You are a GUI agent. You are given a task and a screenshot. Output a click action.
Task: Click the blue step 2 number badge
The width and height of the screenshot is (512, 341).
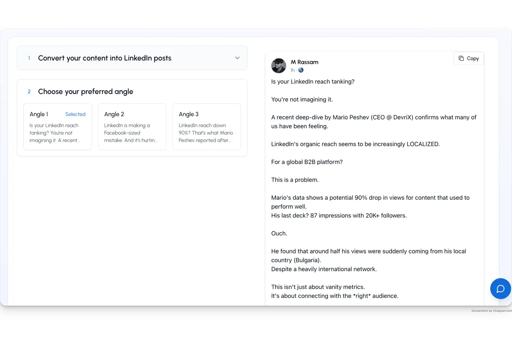29,91
